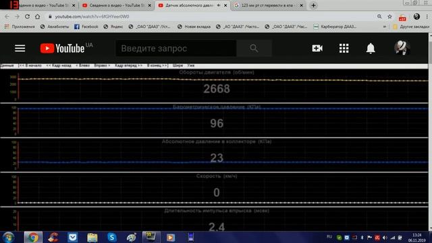The image size is (432, 243).
Task: Open Skype from the taskbar
Action: 112,237
